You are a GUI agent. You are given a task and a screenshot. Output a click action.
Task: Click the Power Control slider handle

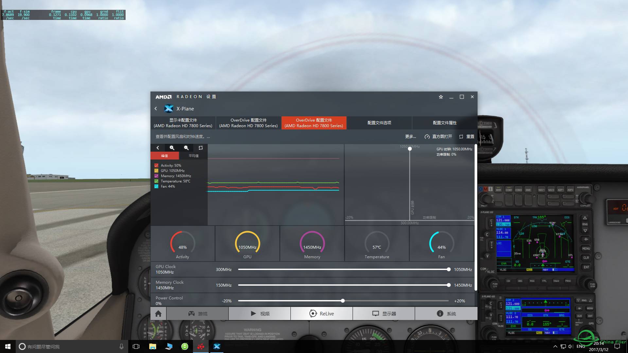point(343,301)
